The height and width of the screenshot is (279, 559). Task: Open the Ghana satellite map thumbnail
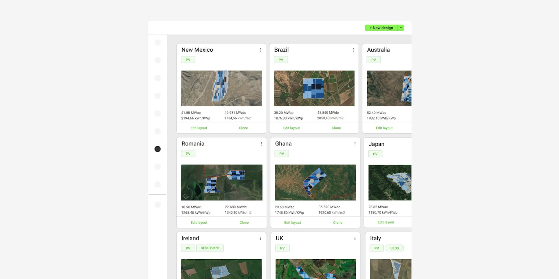(x=315, y=183)
